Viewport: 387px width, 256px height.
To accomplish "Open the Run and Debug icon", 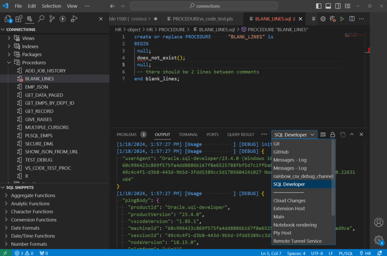I will pos(74,19).
